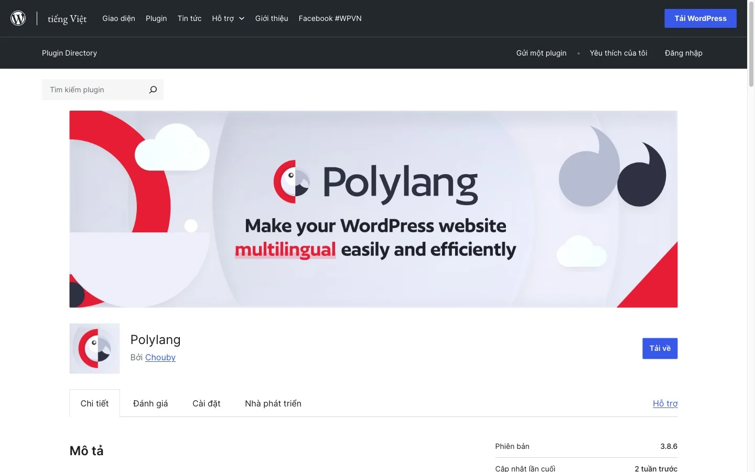Open the Tin tức menu item
Image resolution: width=755 pixels, height=472 pixels.
point(189,18)
